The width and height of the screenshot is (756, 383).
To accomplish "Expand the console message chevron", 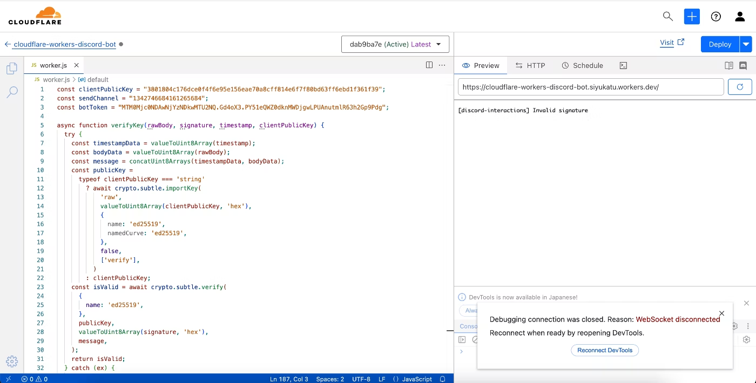I will point(462,351).
